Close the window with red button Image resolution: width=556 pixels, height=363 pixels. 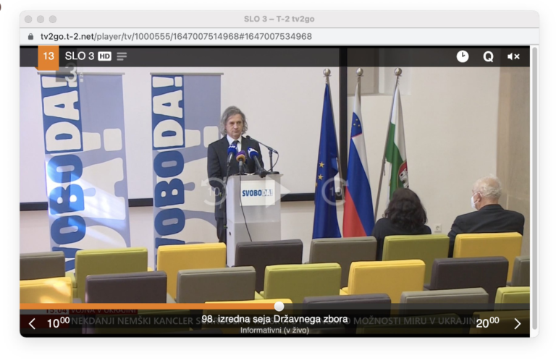click(28, 19)
